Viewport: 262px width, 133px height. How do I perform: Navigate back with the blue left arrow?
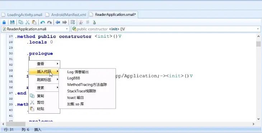[x=58, y=22]
